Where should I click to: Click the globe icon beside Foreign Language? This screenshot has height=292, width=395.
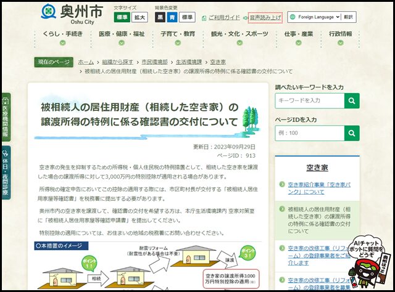pyautogui.click(x=293, y=17)
